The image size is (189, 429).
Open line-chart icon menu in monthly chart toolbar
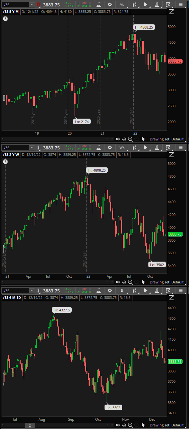168,4
